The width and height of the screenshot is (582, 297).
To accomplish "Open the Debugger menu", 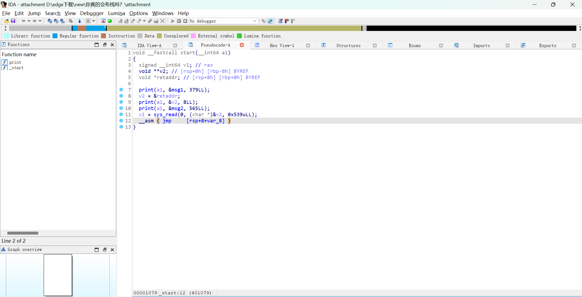I will pyautogui.click(x=92, y=13).
